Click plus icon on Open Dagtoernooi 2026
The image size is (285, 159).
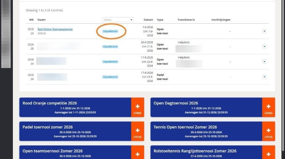pos(269,106)
